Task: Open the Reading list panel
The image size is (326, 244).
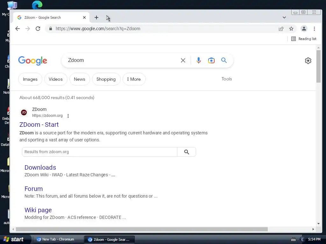Action: (x=304, y=39)
